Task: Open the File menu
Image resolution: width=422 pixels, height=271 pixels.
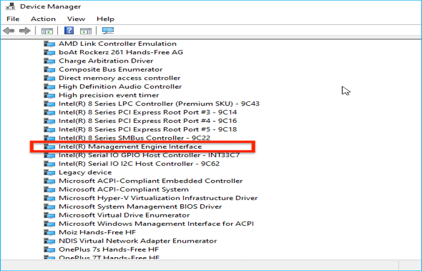Action: pyautogui.click(x=13, y=19)
